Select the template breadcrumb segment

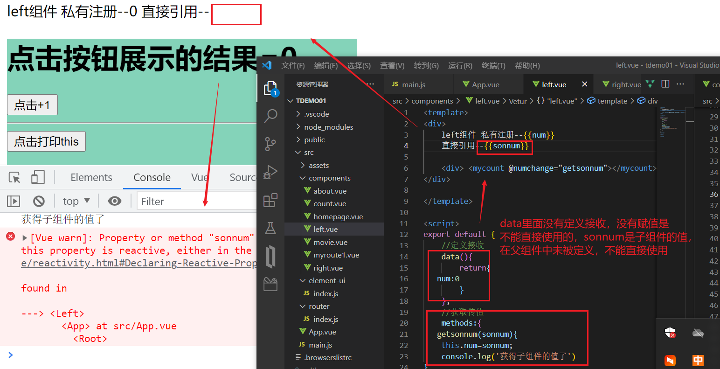click(607, 101)
